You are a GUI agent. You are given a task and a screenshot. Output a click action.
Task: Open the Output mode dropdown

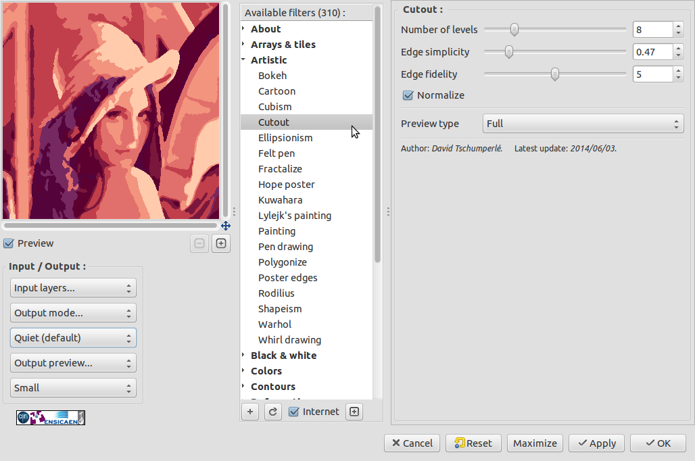[73, 313]
